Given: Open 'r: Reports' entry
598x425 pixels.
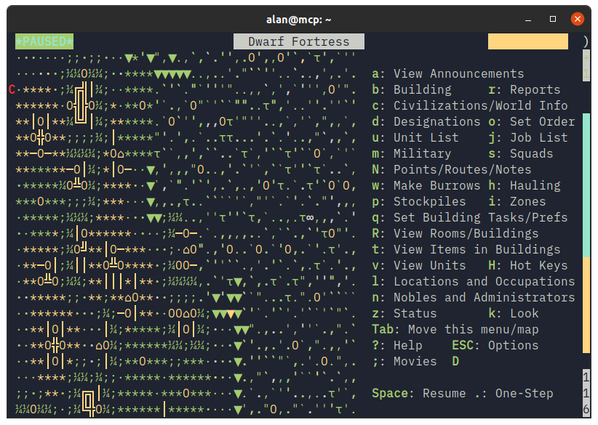Looking at the screenshot, I should click(525, 89).
